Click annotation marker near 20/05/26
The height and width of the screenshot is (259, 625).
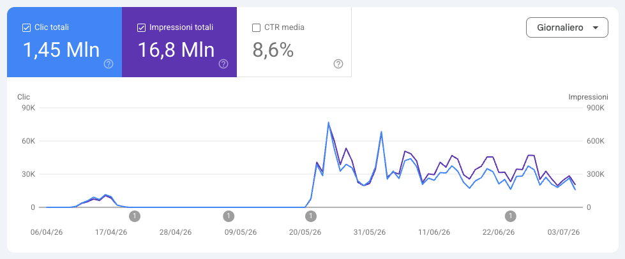(x=310, y=216)
